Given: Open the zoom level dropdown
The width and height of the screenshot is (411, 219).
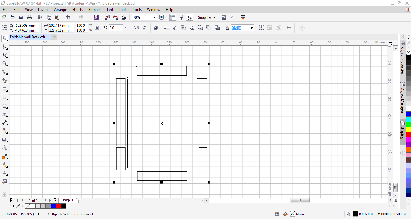Looking at the screenshot, I should (154, 17).
